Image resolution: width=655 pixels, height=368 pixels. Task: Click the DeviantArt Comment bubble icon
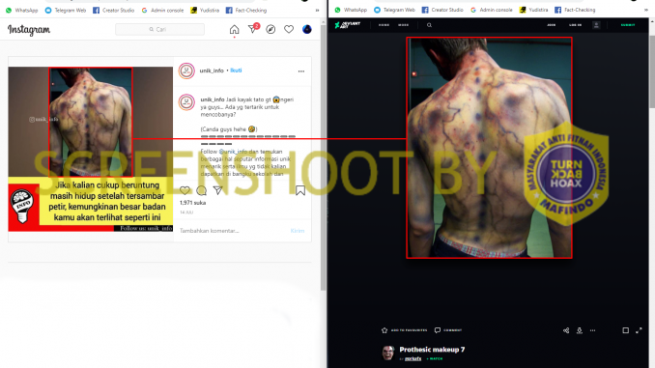click(x=438, y=330)
